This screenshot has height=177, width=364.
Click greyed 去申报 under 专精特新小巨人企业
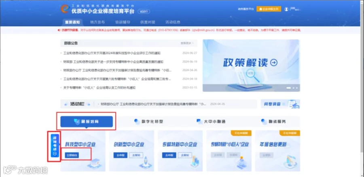point(218,155)
